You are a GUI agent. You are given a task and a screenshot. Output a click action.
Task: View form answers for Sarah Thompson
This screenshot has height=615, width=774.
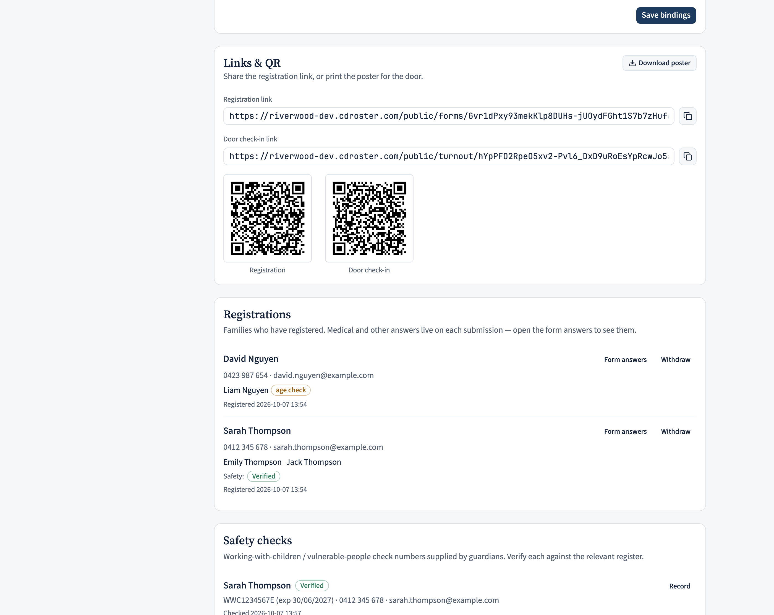(x=625, y=431)
